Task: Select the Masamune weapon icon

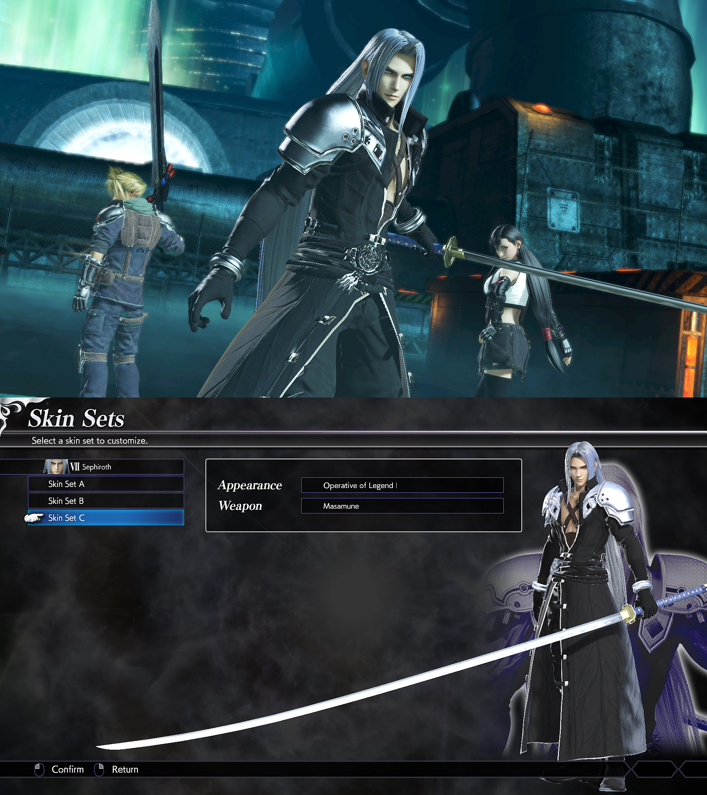Action: [x=402, y=505]
